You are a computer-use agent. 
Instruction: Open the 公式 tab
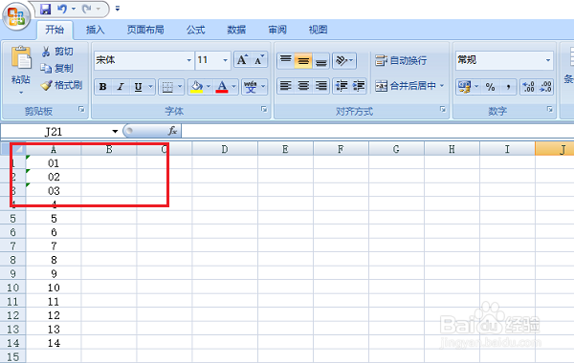pos(195,30)
